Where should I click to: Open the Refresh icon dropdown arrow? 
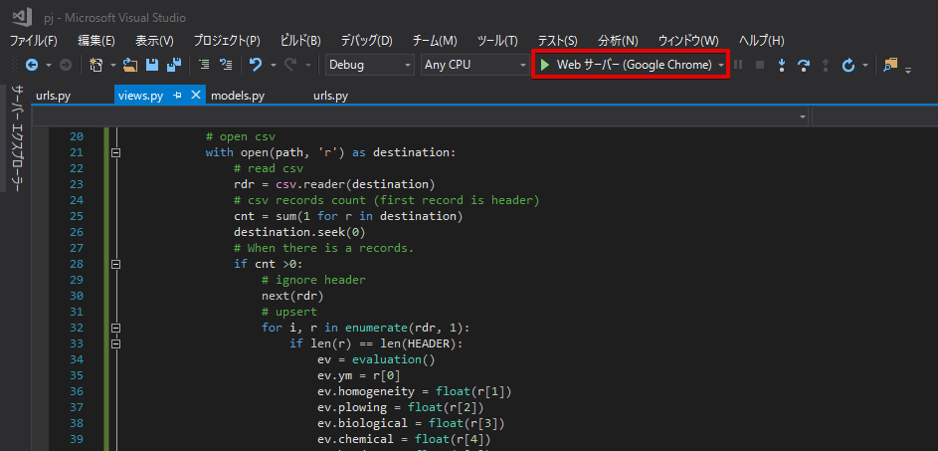[x=865, y=65]
